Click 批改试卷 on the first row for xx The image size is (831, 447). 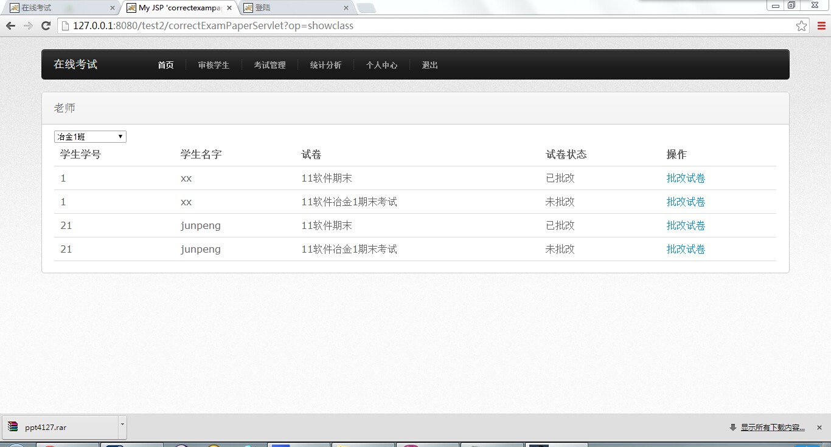[x=686, y=178]
